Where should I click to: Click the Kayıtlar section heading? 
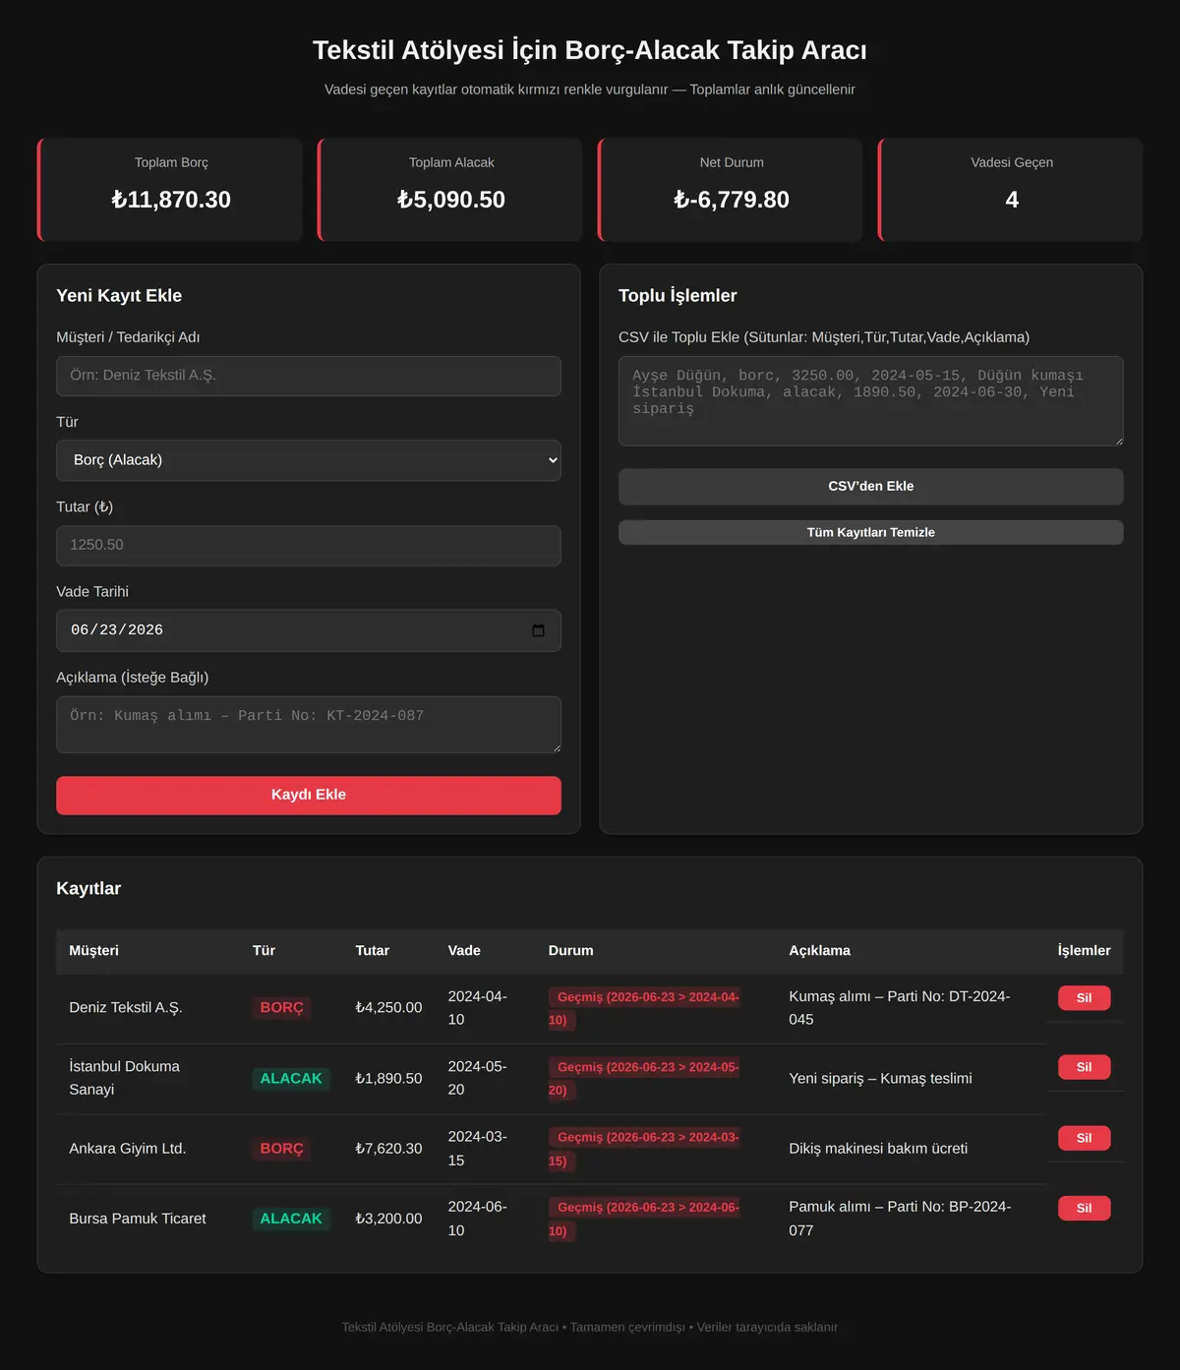point(88,888)
